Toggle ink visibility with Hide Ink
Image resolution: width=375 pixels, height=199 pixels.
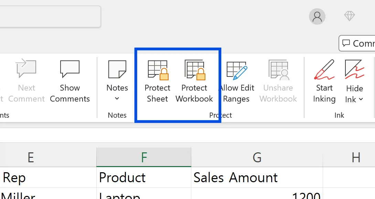click(354, 79)
